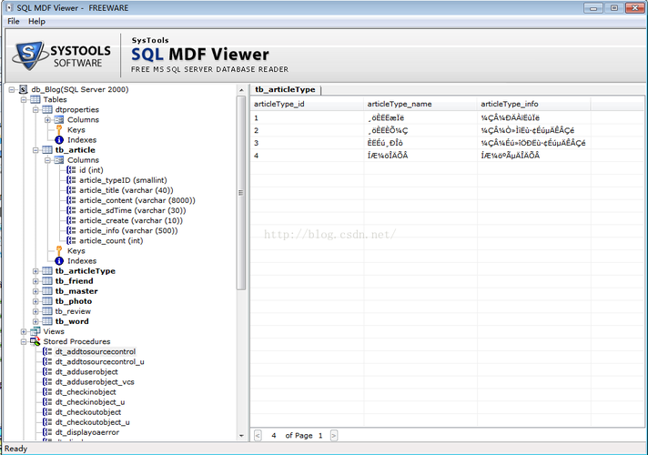This screenshot has height=455, width=648.
Task: Select dt_displayoaerror stored procedure
Action: pyautogui.click(x=86, y=432)
